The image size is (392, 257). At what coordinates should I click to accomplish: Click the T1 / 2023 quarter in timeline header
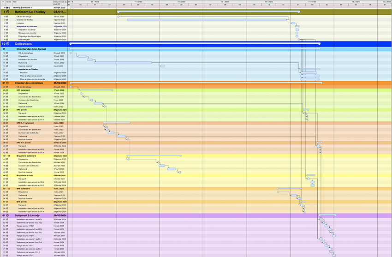(138, 1)
